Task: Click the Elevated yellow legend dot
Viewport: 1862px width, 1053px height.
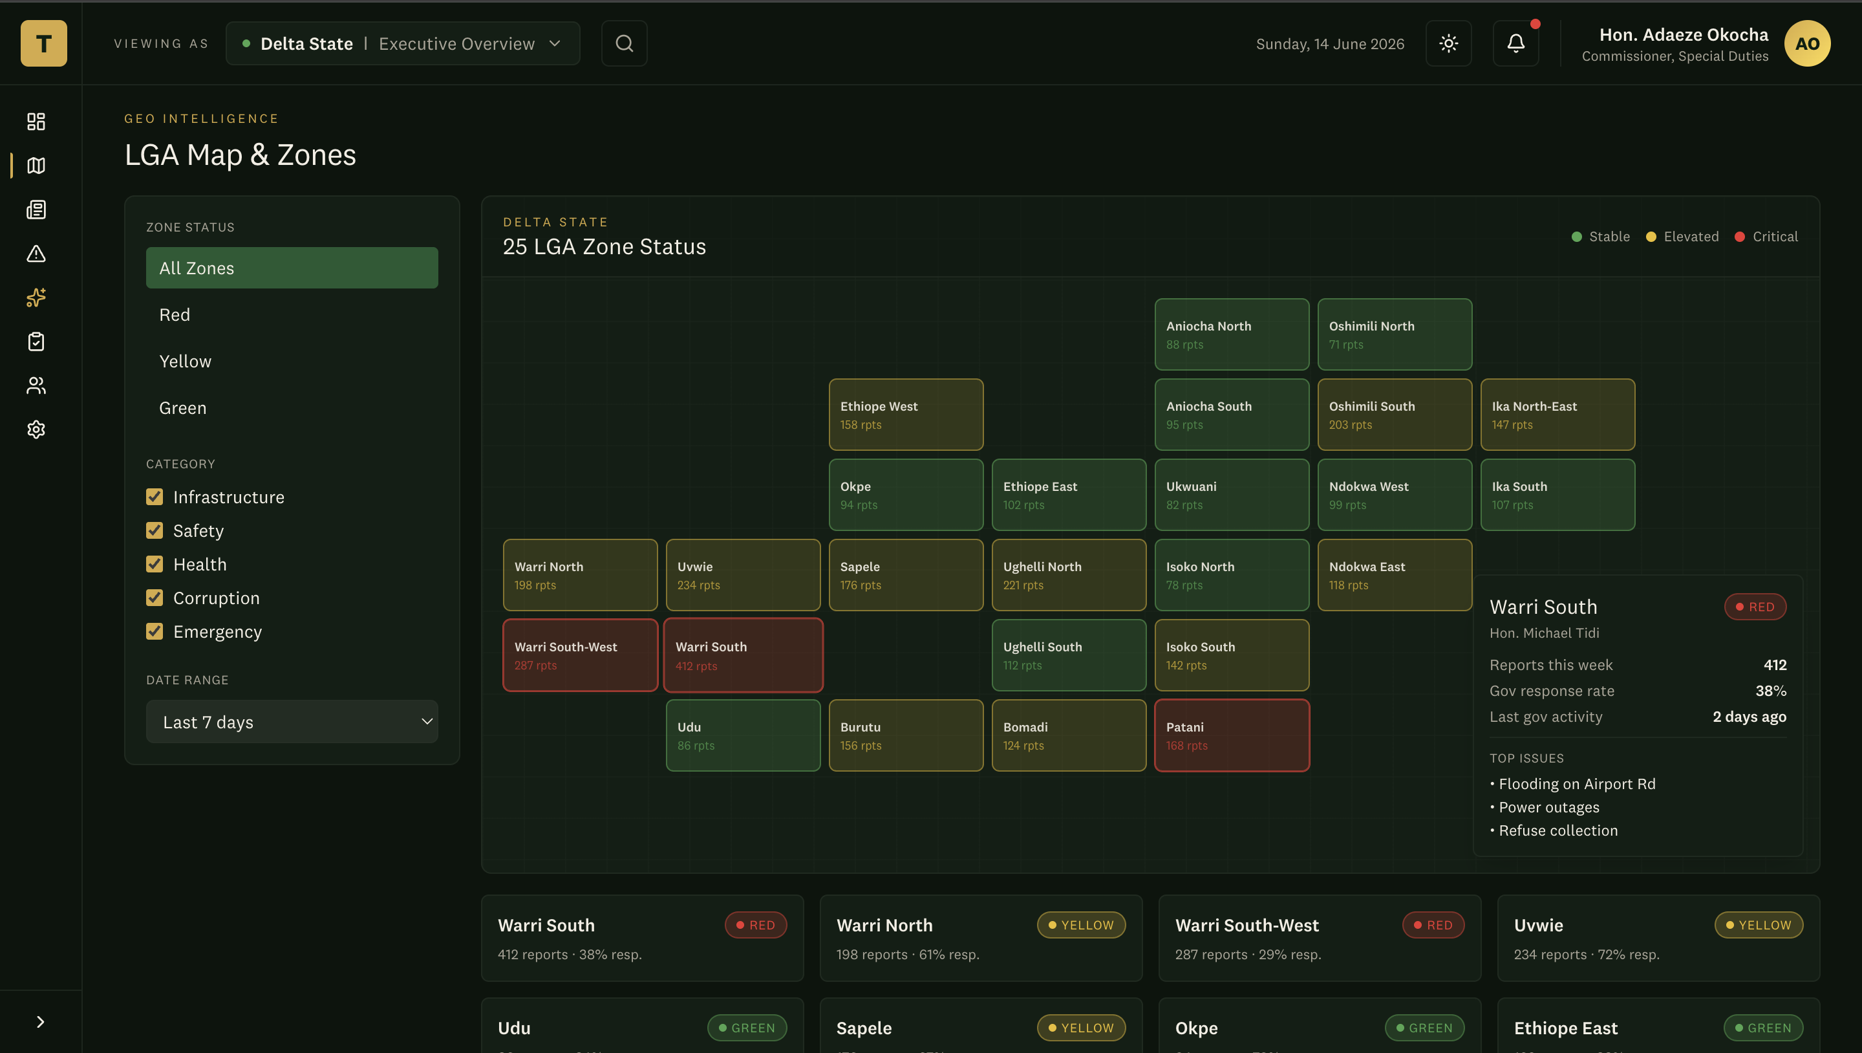Action: pos(1651,237)
